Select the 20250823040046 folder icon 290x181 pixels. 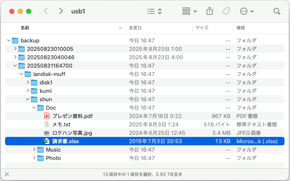click(x=21, y=57)
